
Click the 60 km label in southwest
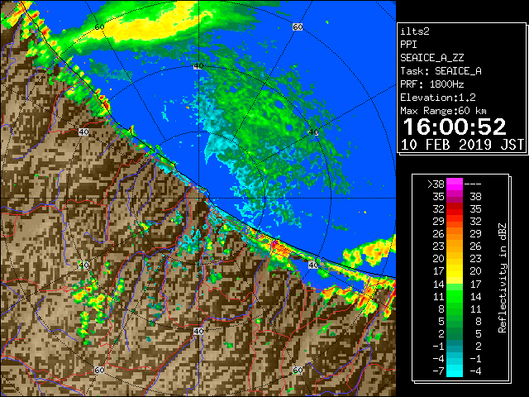(x=99, y=370)
